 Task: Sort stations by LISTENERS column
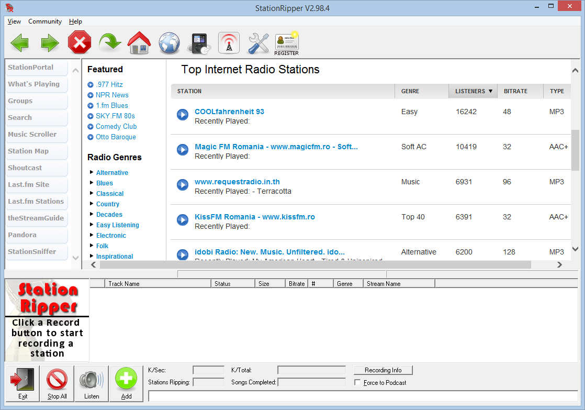point(473,91)
